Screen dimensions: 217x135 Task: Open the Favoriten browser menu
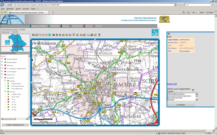(26, 9)
